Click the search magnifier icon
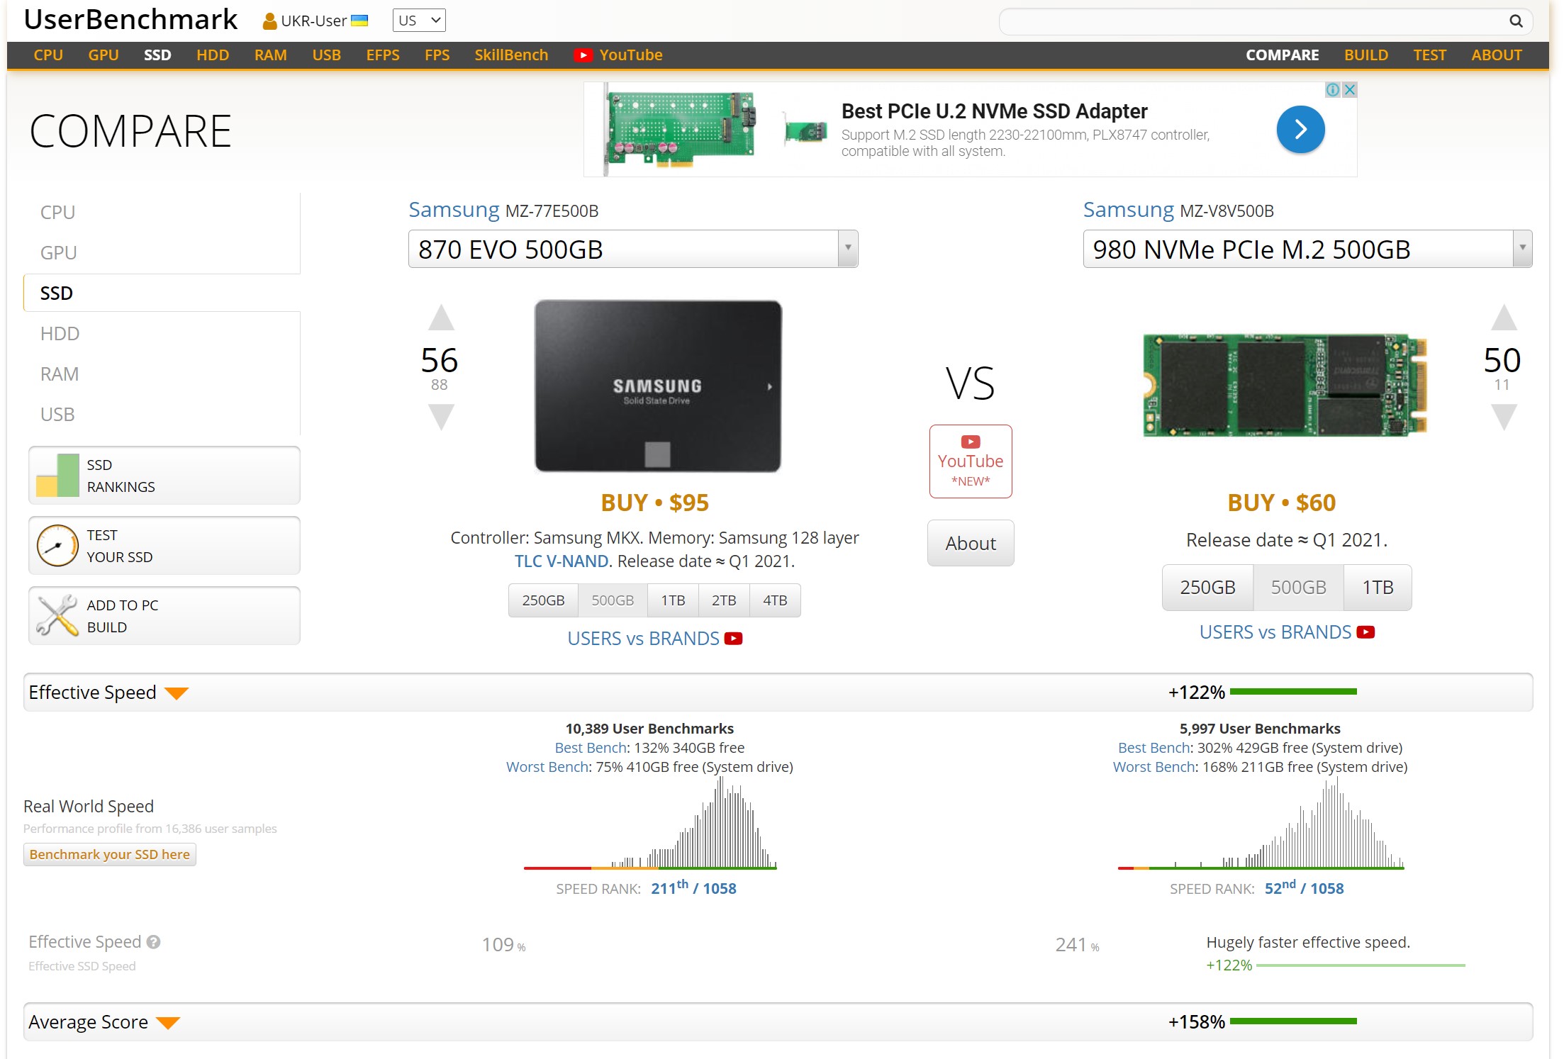 click(1516, 21)
